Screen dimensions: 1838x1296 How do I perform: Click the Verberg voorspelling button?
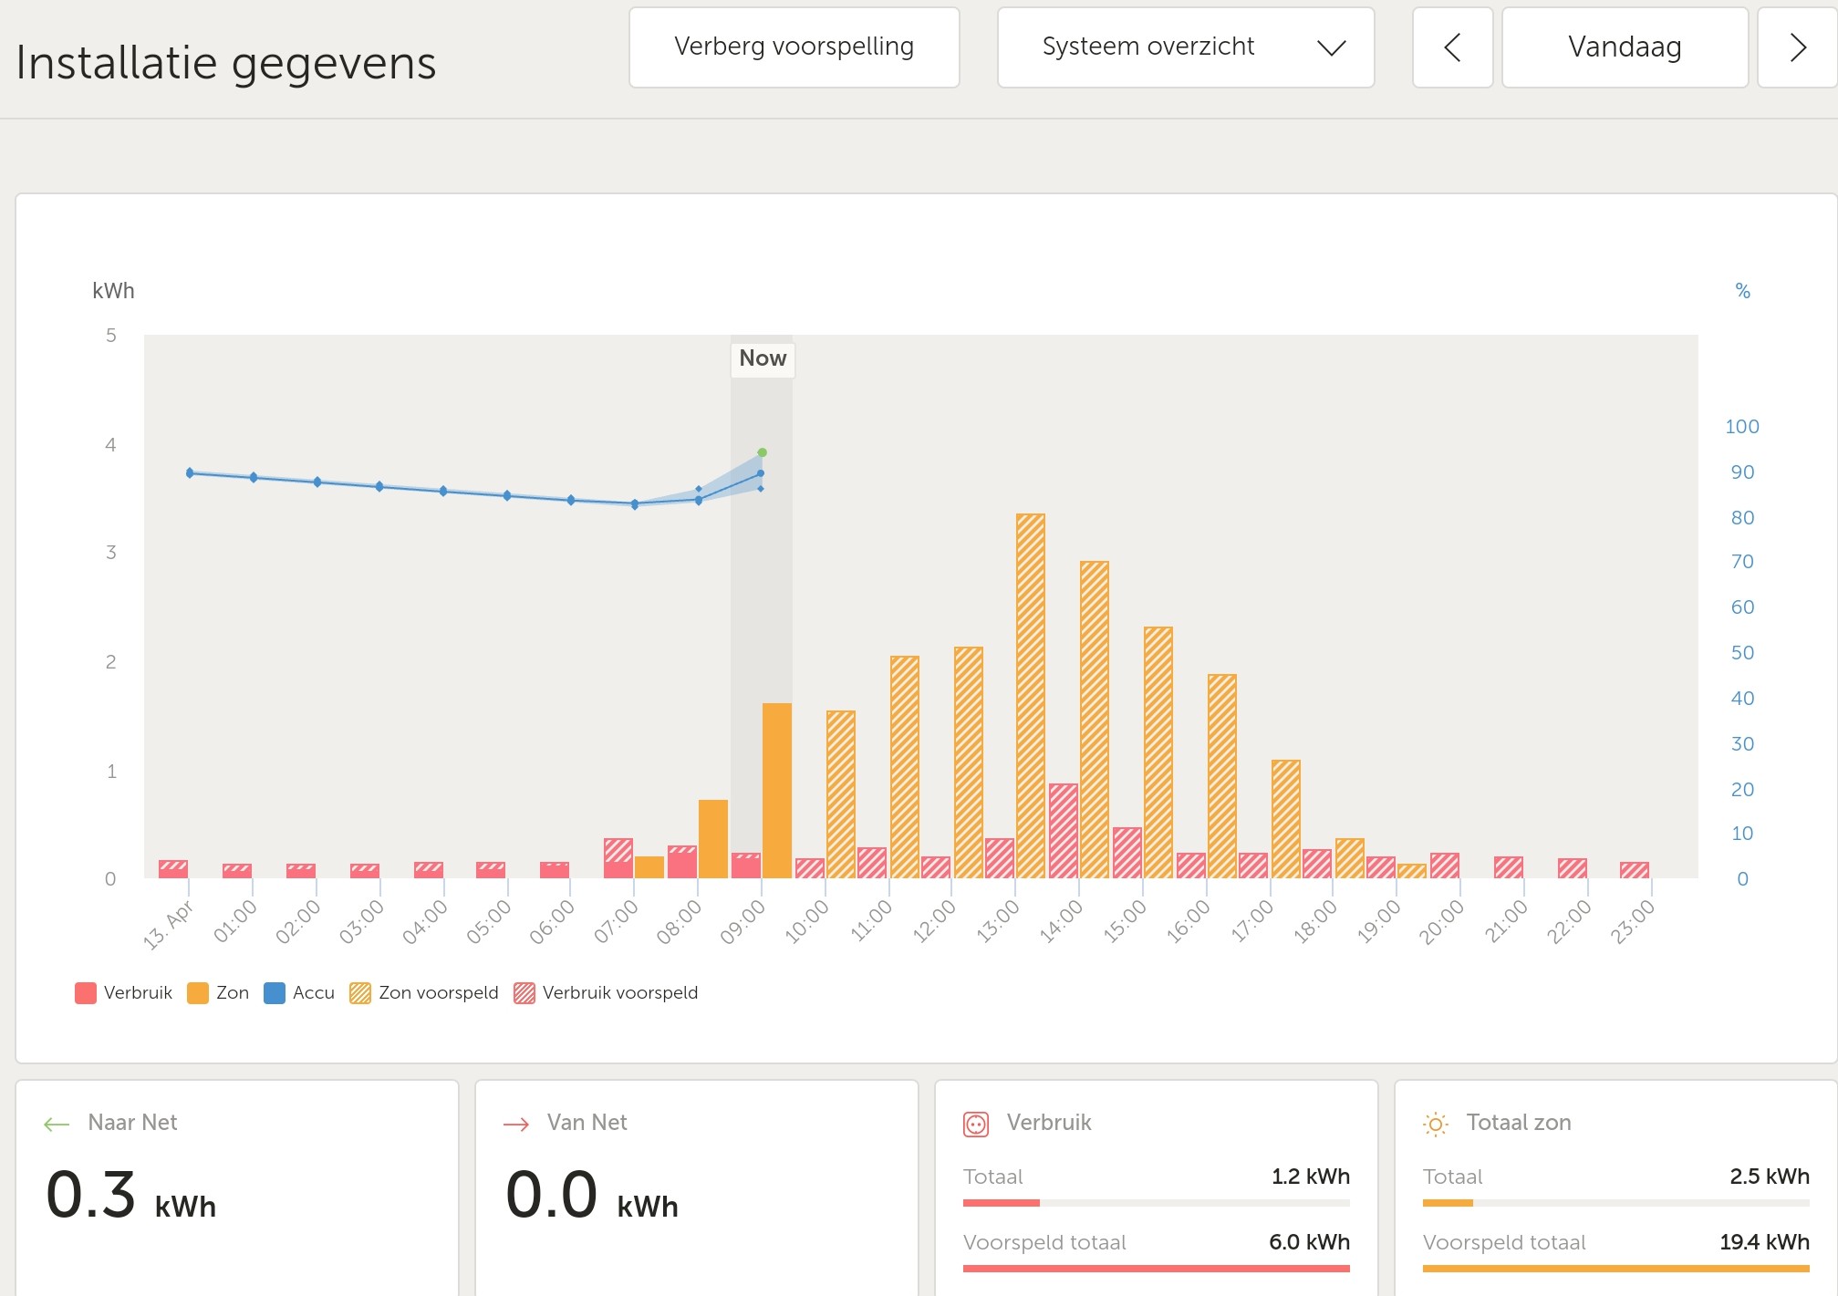click(794, 47)
